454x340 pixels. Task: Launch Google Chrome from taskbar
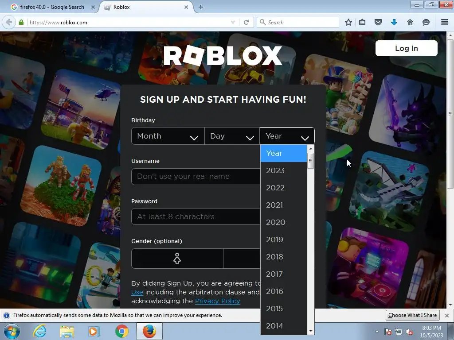click(x=121, y=331)
